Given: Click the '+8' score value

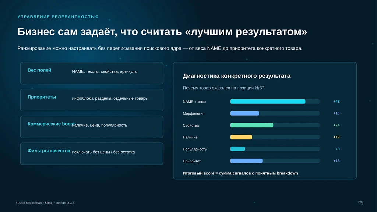Looking at the screenshot, I should (x=338, y=149).
